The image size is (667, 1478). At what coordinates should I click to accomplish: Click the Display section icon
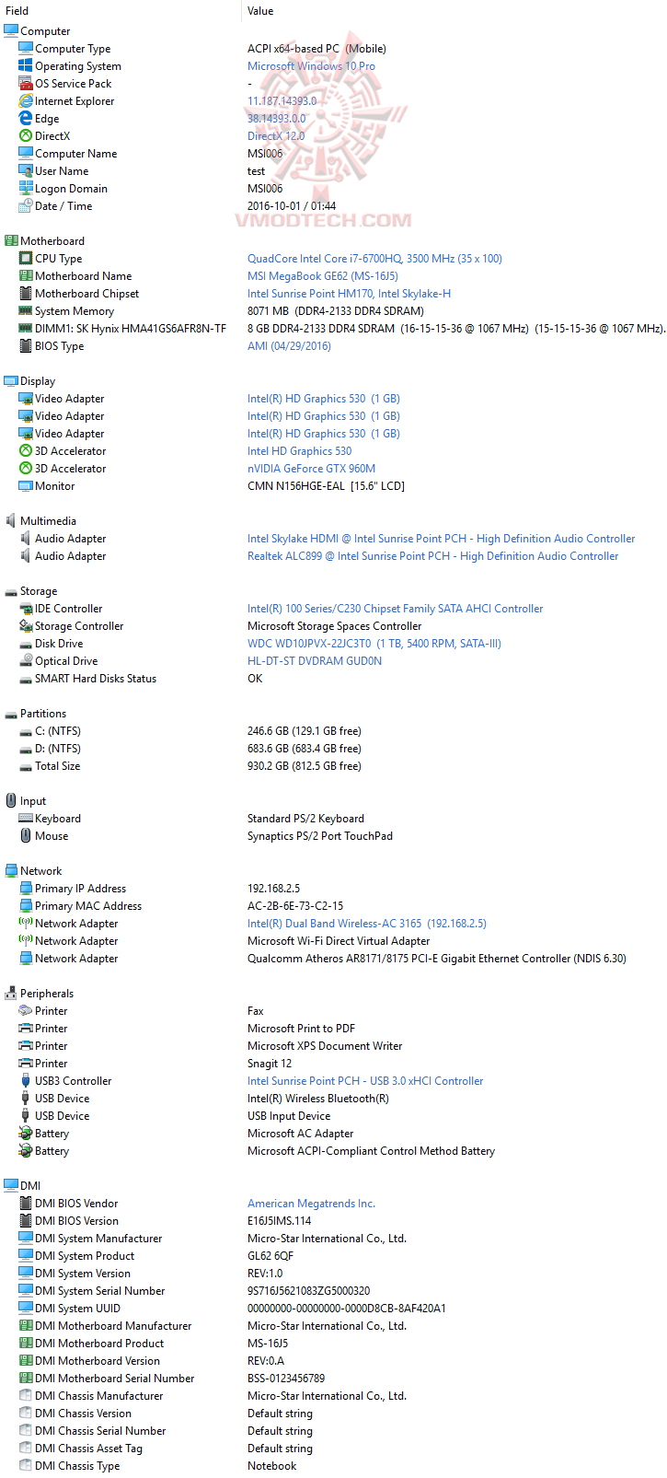point(11,380)
